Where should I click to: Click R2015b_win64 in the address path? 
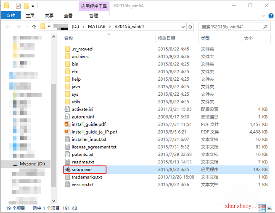[129, 26]
